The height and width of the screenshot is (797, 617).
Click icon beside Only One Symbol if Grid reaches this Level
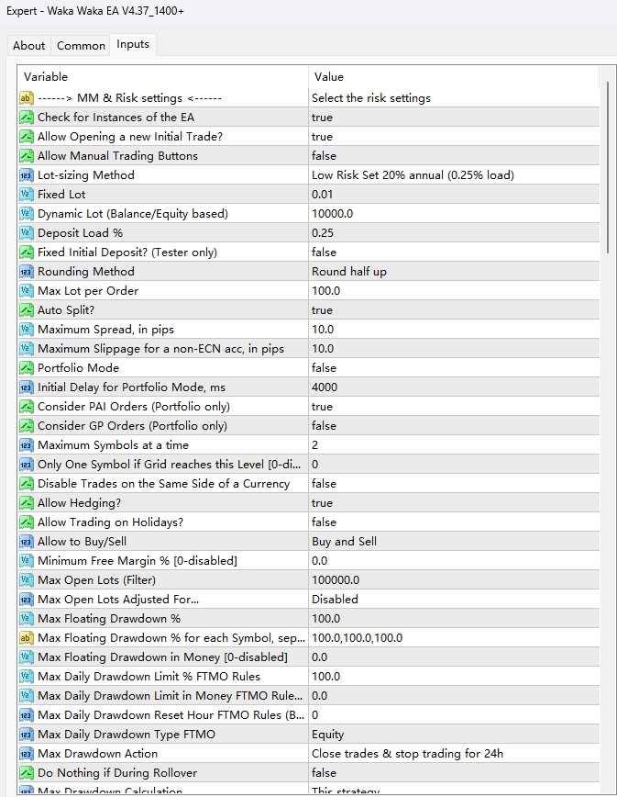click(27, 465)
